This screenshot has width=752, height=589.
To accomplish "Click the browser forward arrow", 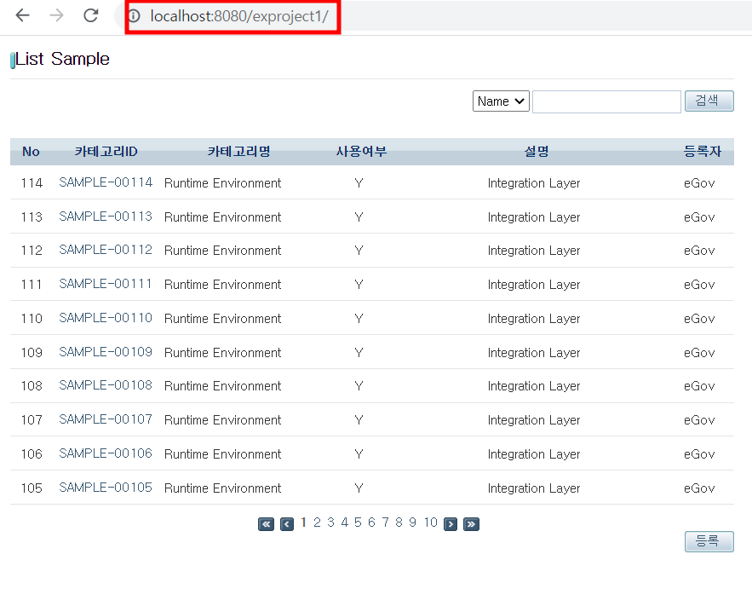I will 56,16.
